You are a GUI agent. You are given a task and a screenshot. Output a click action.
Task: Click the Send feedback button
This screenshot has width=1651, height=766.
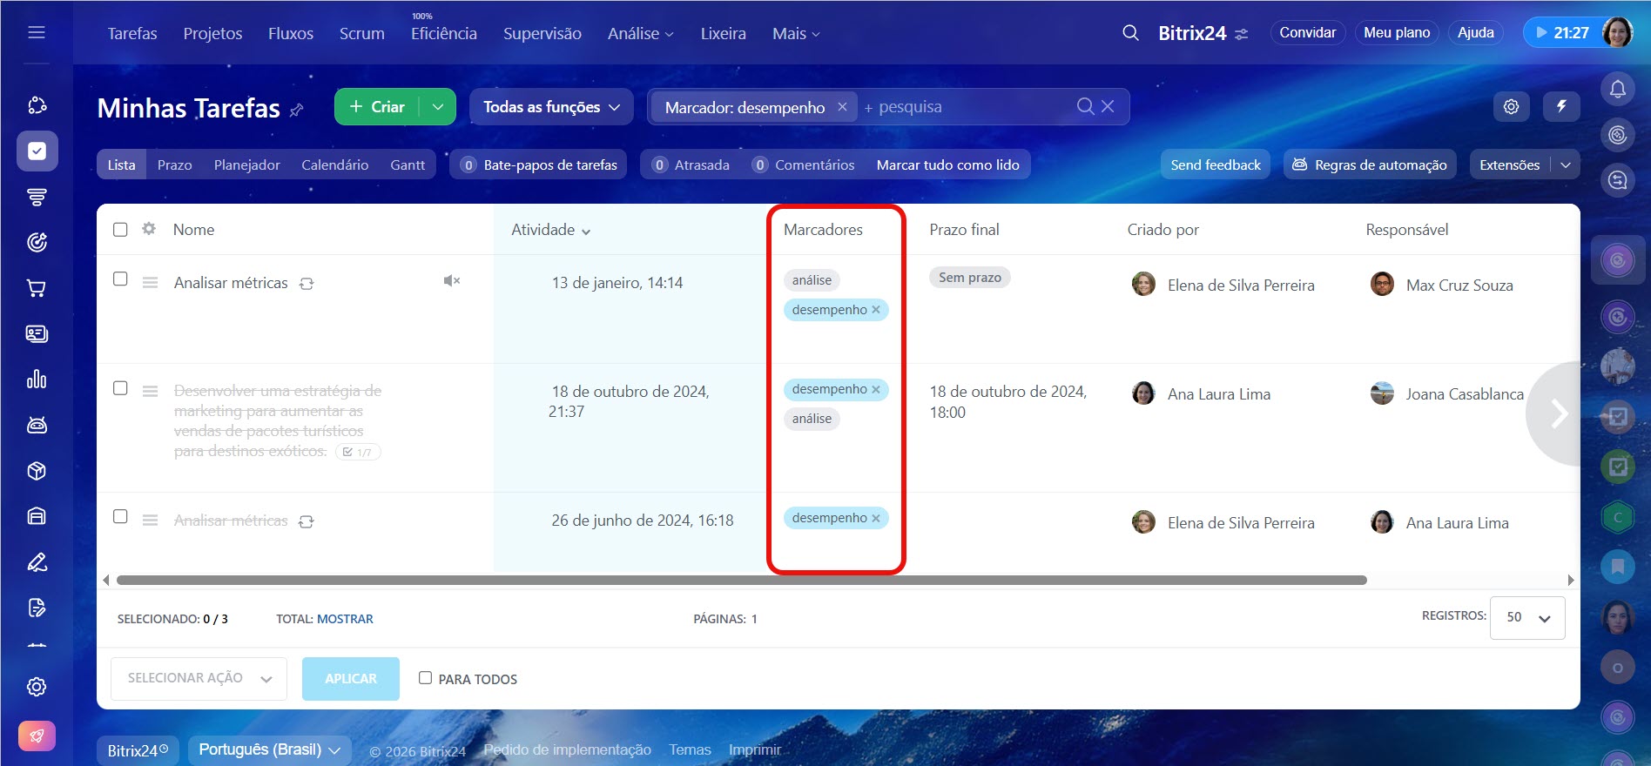1215,165
